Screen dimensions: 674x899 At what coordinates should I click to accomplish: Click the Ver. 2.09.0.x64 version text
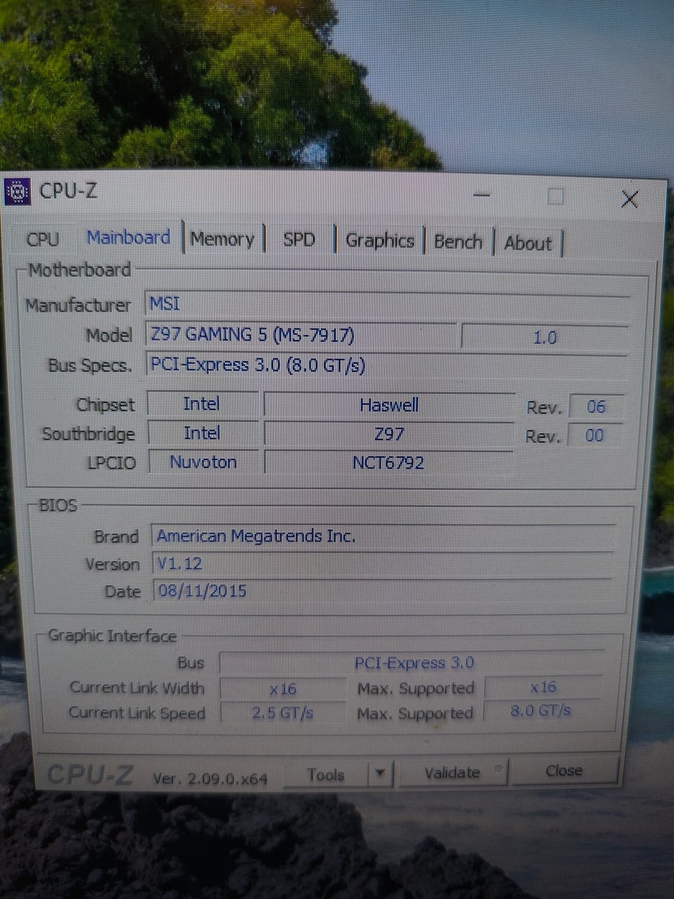click(x=211, y=778)
